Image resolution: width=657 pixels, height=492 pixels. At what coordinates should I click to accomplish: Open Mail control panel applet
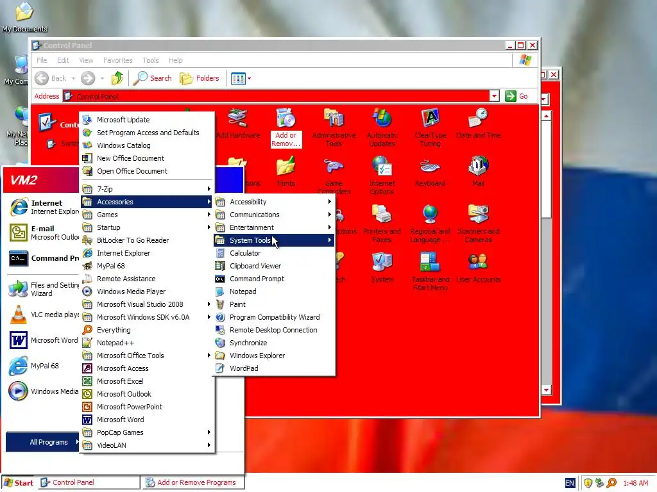tap(478, 172)
